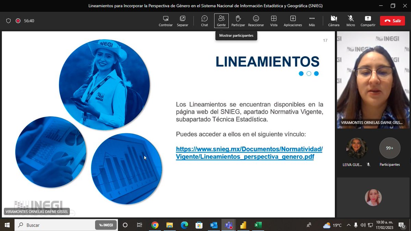Viewport: 411px width, 231px height.
Task: Open File Explorer from taskbar
Action: [x=170, y=225]
